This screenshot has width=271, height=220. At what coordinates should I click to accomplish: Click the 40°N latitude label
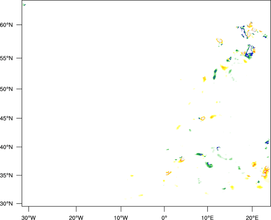(6, 147)
